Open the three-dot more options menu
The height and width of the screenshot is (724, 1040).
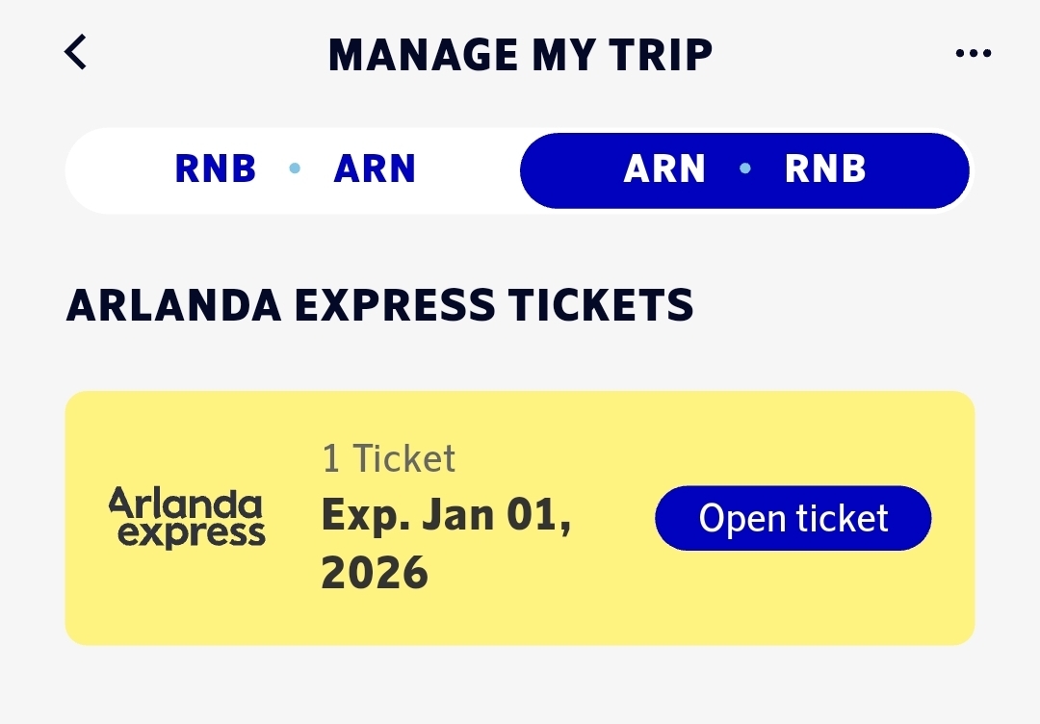(x=973, y=54)
